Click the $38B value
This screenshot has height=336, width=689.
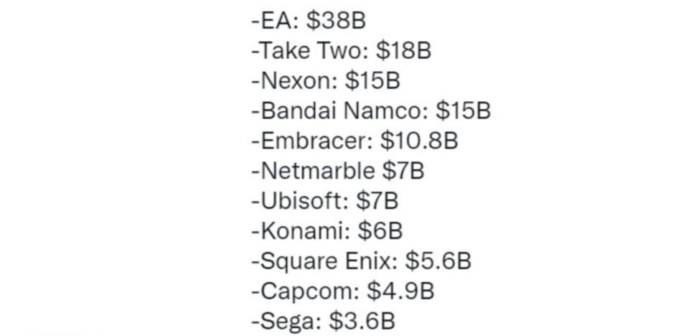click(336, 21)
